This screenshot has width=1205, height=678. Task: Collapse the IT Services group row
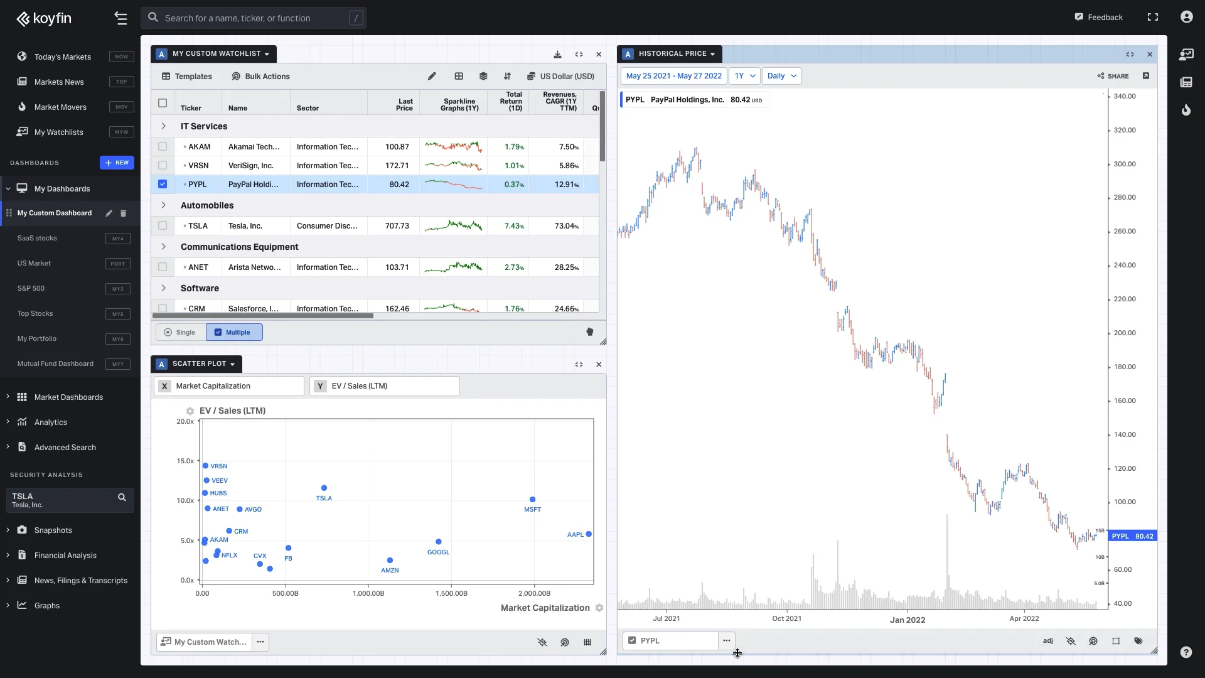point(164,126)
